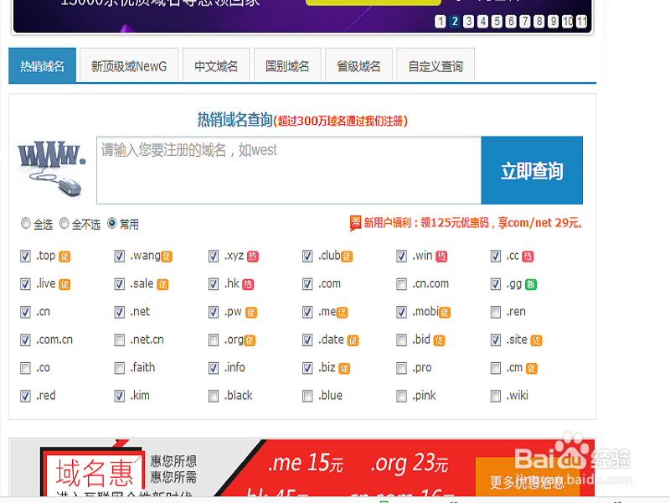Uncheck the .top domain checkbox
The height and width of the screenshot is (503, 670).
coord(25,256)
